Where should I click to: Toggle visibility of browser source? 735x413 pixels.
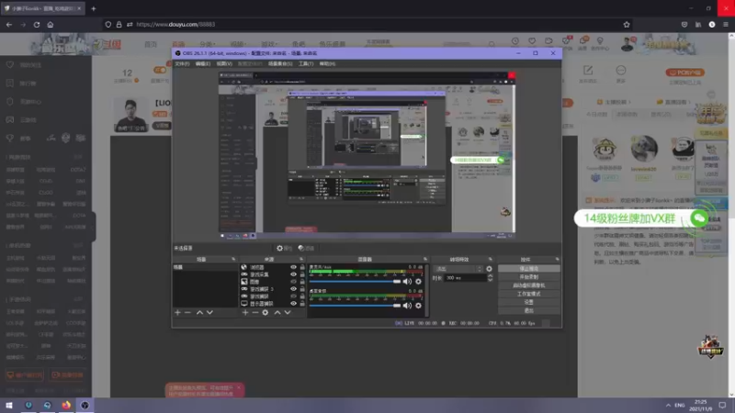click(x=293, y=267)
